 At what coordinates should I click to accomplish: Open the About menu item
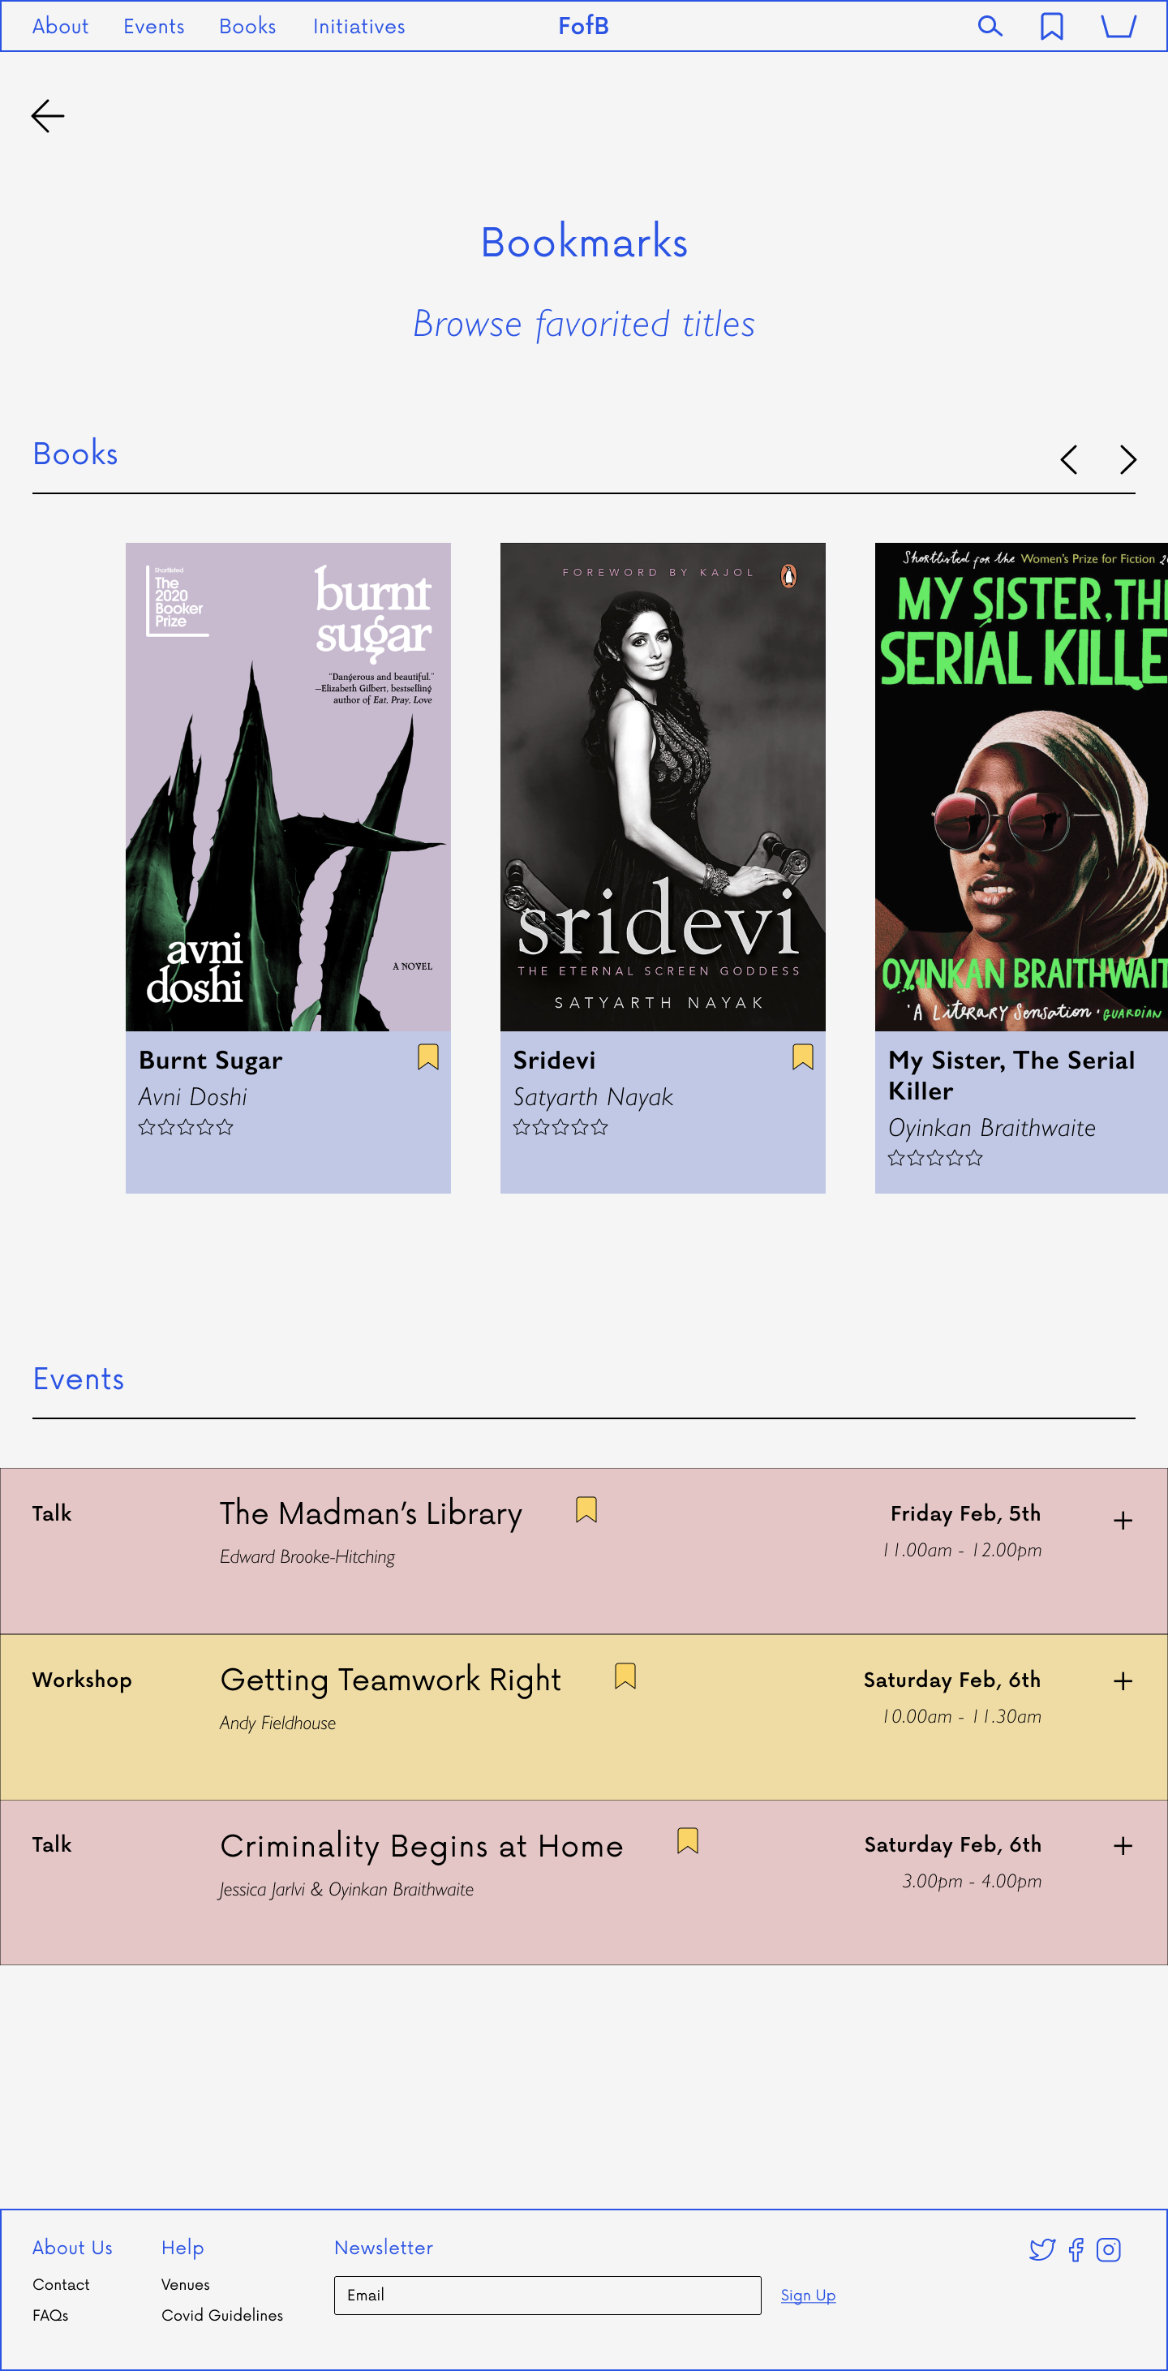(61, 27)
